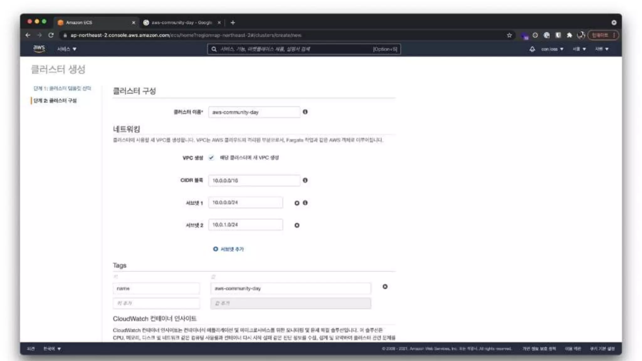Viewport: 642px width, 361px height.
Task: Click the cluster name input field
Action: (254, 112)
